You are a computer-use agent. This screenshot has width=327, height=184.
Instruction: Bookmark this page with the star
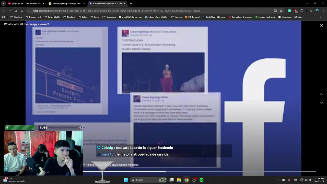pyautogui.click(x=281, y=11)
